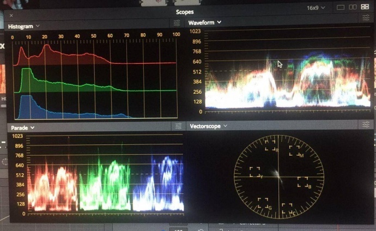Click the magenta M target on the Vectorscope

(x=295, y=152)
